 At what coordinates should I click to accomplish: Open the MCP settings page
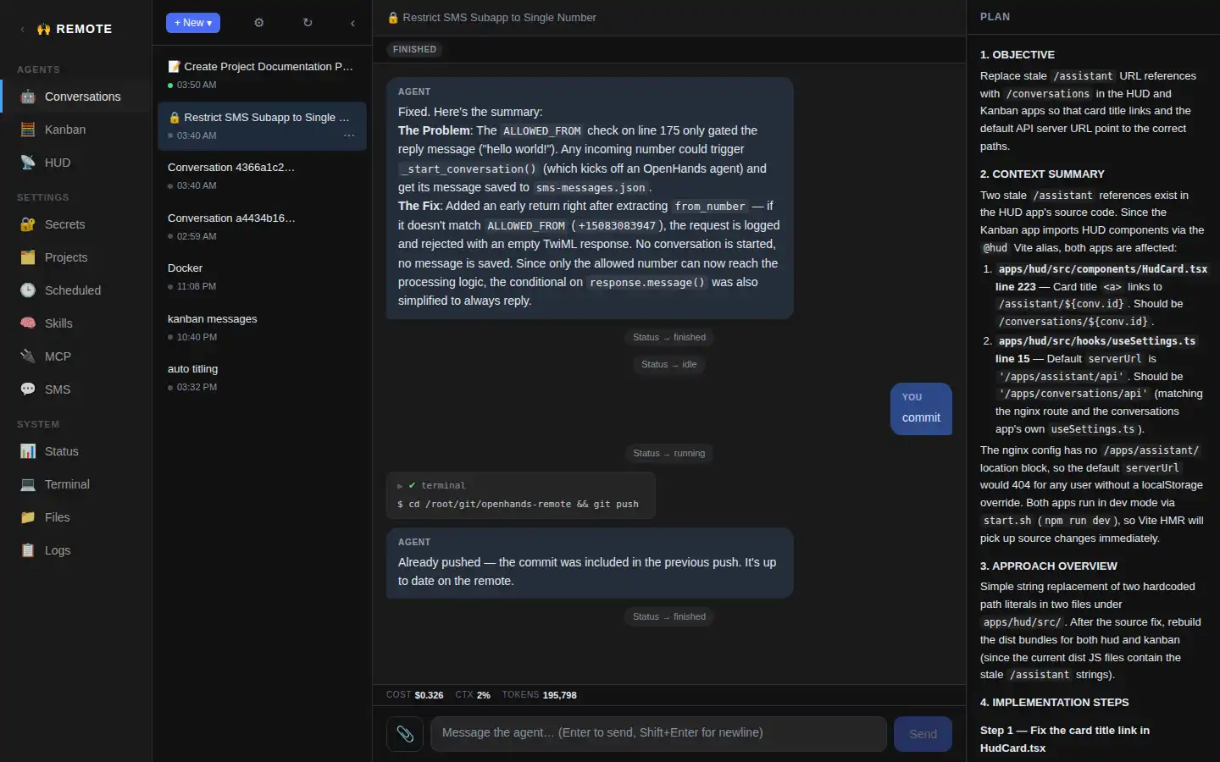58,356
